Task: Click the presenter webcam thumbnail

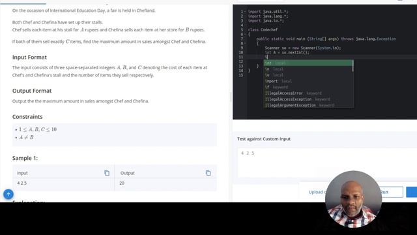Action: 353,199
